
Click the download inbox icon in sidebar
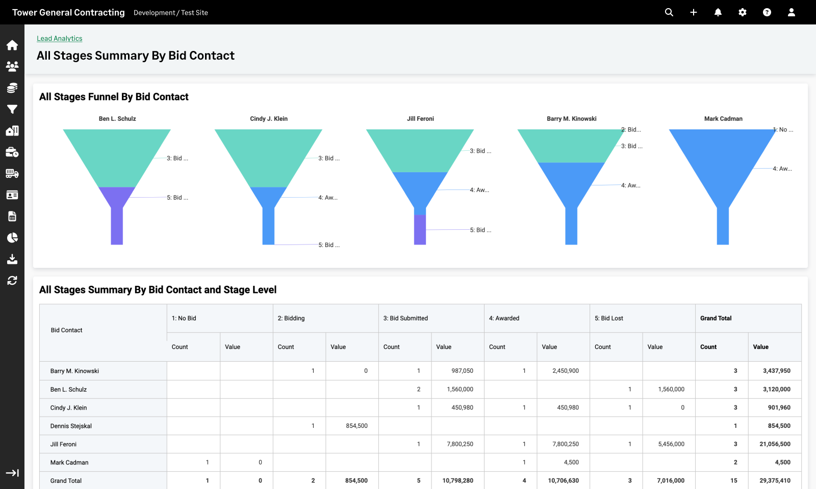12,259
